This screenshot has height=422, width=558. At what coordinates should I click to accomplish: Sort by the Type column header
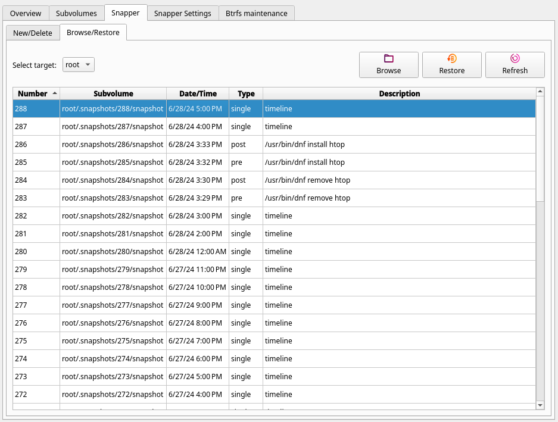point(246,93)
